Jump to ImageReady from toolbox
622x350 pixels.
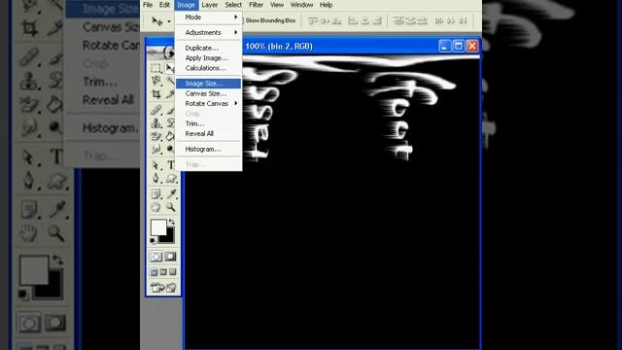coord(163,287)
